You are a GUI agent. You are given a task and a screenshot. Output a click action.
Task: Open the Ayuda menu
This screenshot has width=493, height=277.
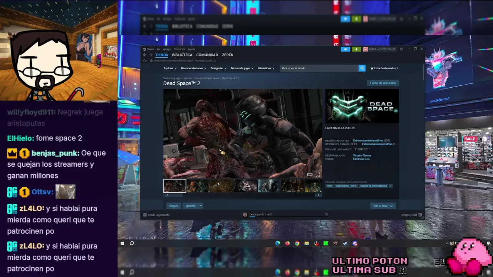point(191,49)
